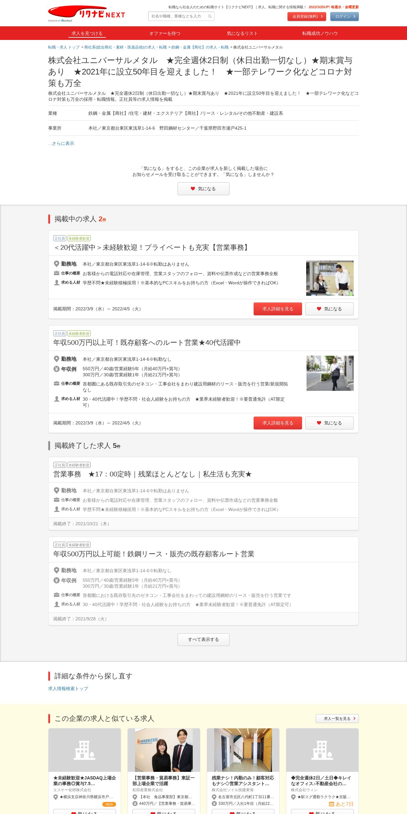Open similar job ★未経験歓迎★JASDAQ上場企業の事務

(85, 781)
